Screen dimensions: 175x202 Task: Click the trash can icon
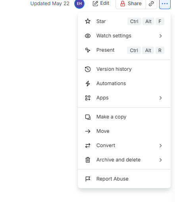(88, 160)
